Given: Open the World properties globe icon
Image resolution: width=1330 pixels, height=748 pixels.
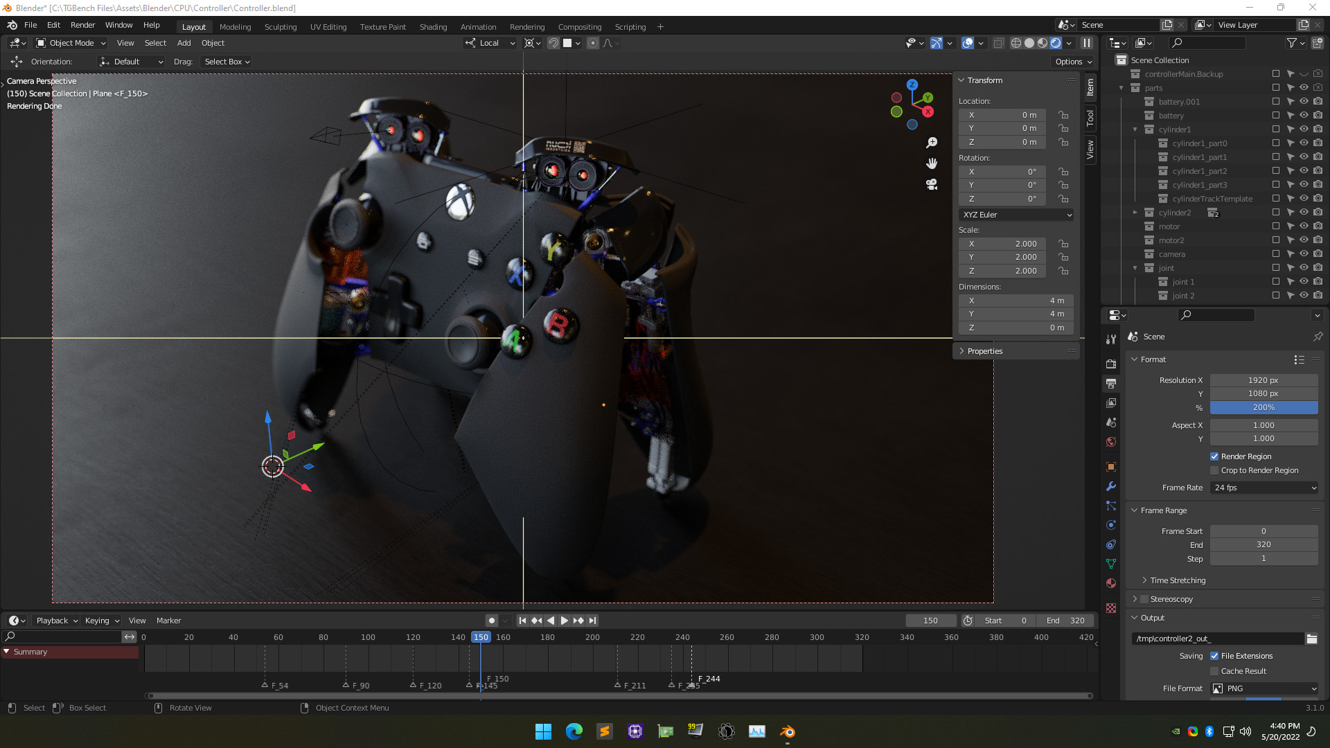Looking at the screenshot, I should [x=1111, y=442].
